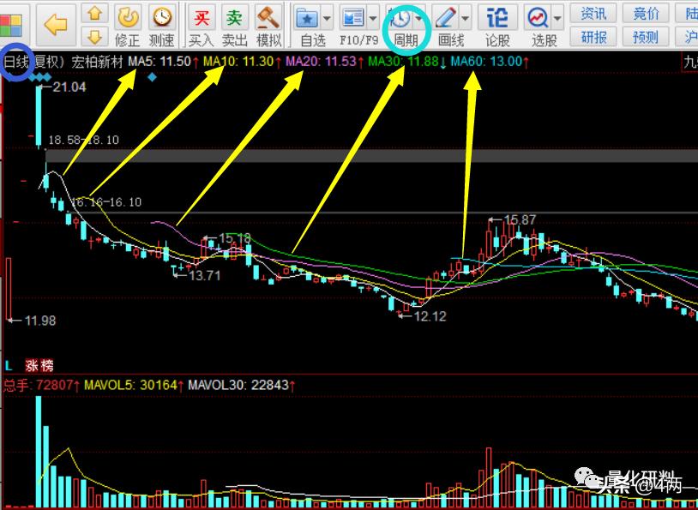Open the 资讯 news tab
This screenshot has width=698, height=510.
(x=593, y=14)
